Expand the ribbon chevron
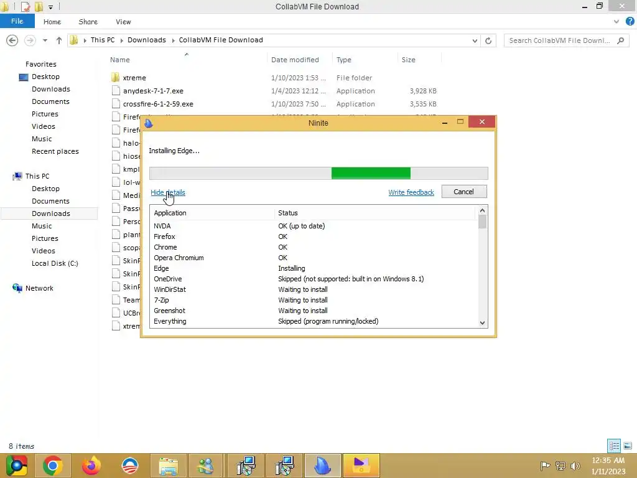Screen dimensions: 637x478 click(616, 22)
